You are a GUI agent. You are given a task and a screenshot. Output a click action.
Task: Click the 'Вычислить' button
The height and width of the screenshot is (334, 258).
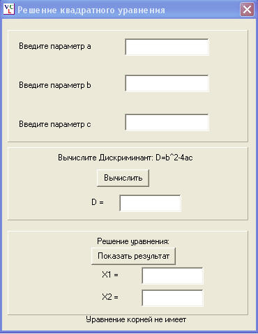[123, 178]
